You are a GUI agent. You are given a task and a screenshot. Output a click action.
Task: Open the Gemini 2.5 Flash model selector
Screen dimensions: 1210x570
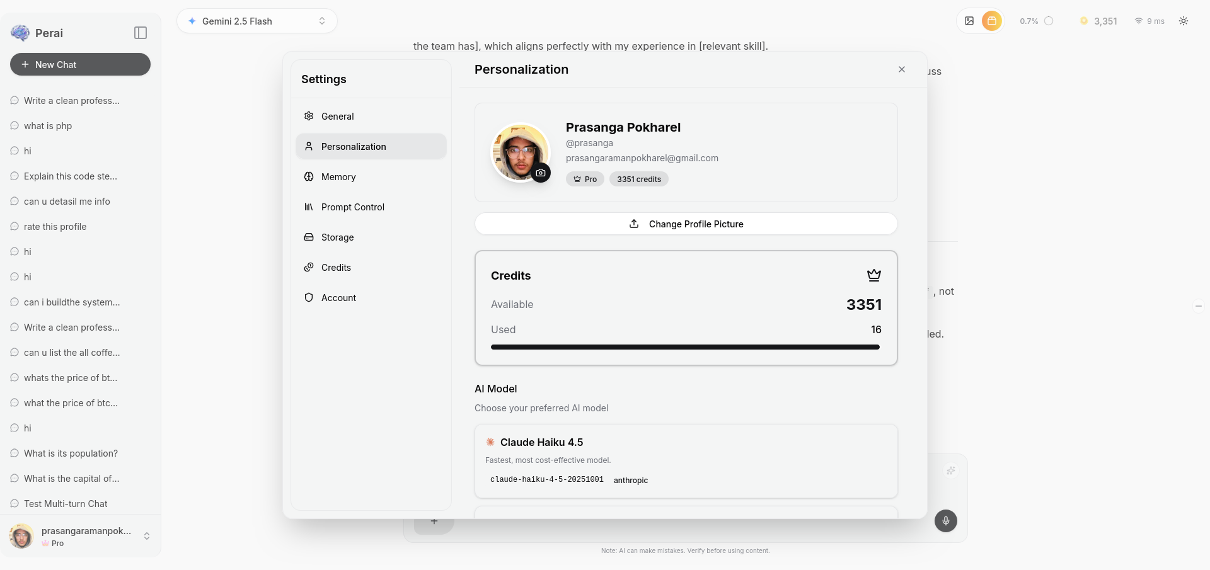click(257, 21)
